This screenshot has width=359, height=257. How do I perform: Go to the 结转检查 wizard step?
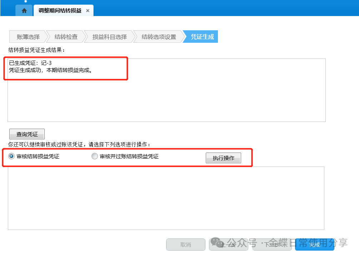66,37
